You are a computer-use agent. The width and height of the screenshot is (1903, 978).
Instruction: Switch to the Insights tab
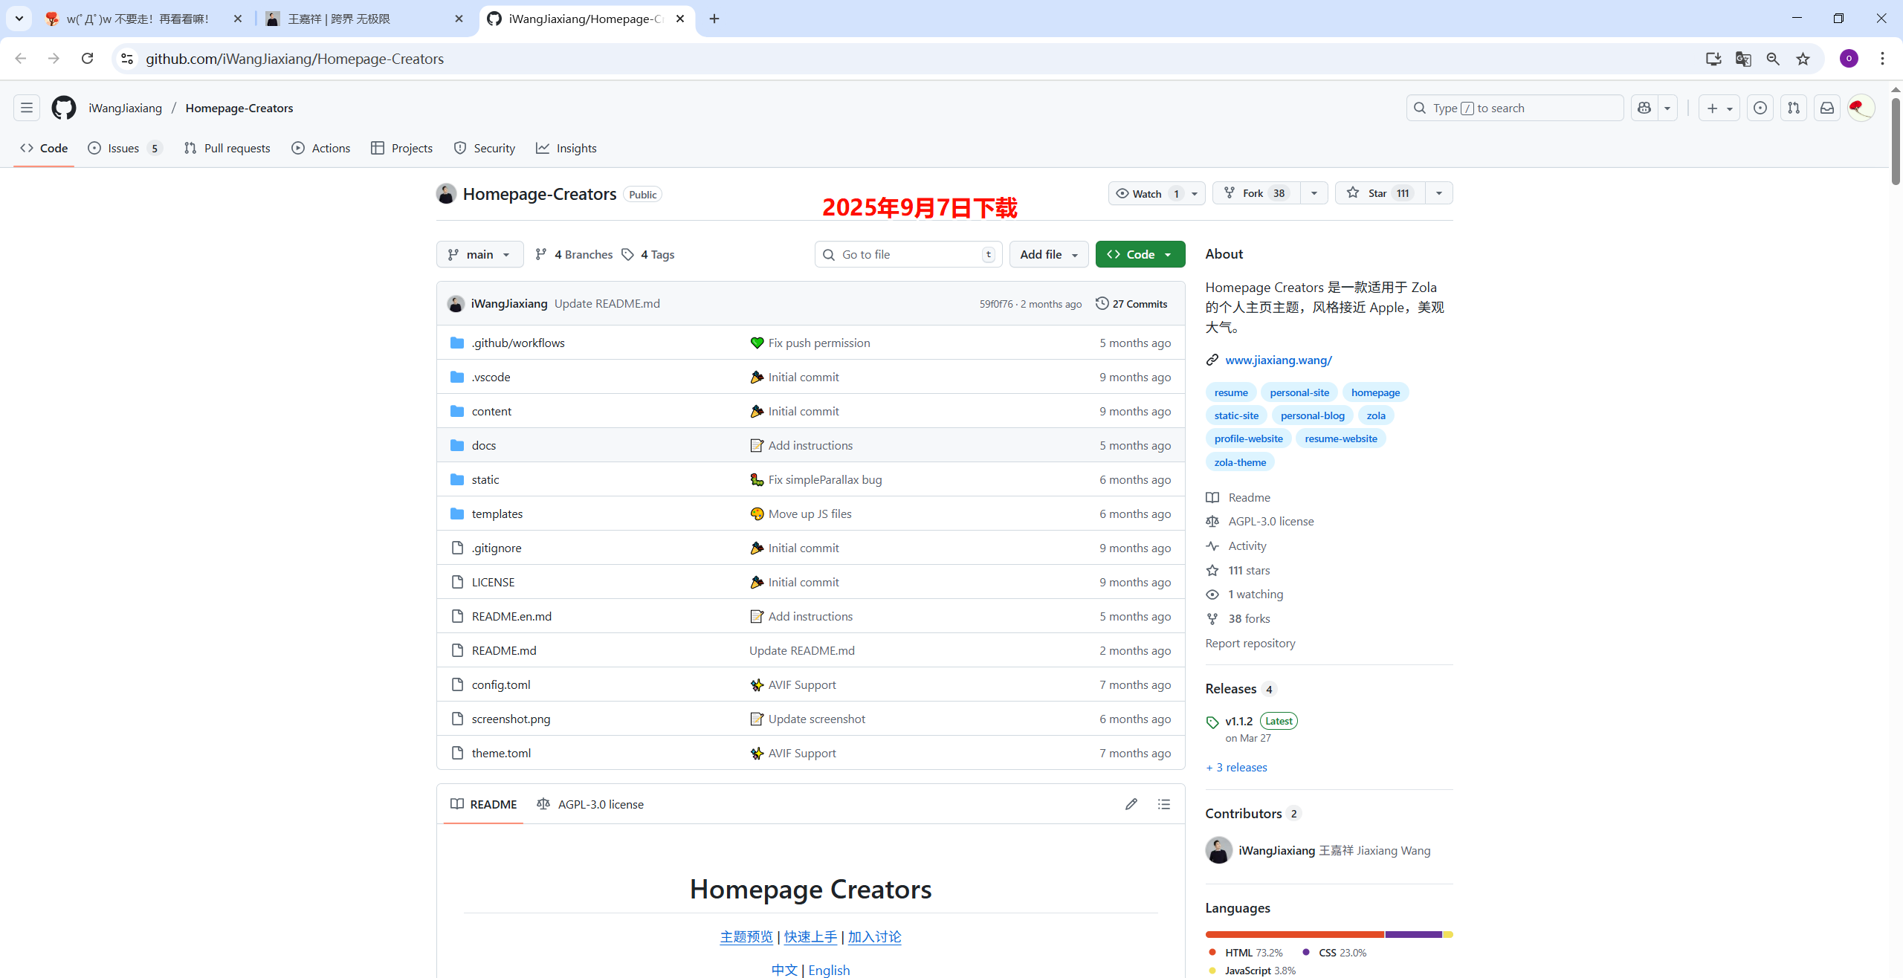click(566, 148)
